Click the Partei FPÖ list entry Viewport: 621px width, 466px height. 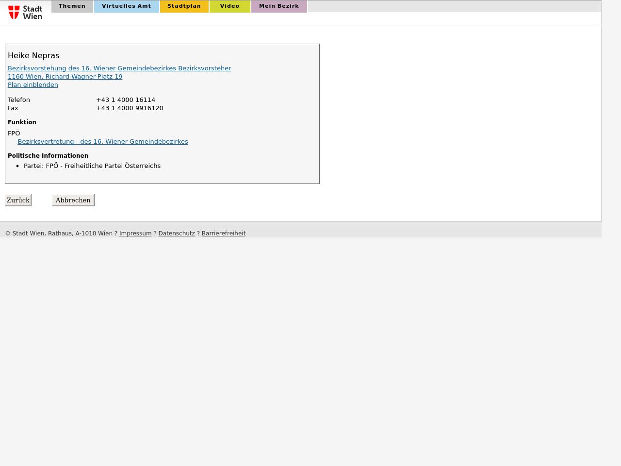(92, 166)
